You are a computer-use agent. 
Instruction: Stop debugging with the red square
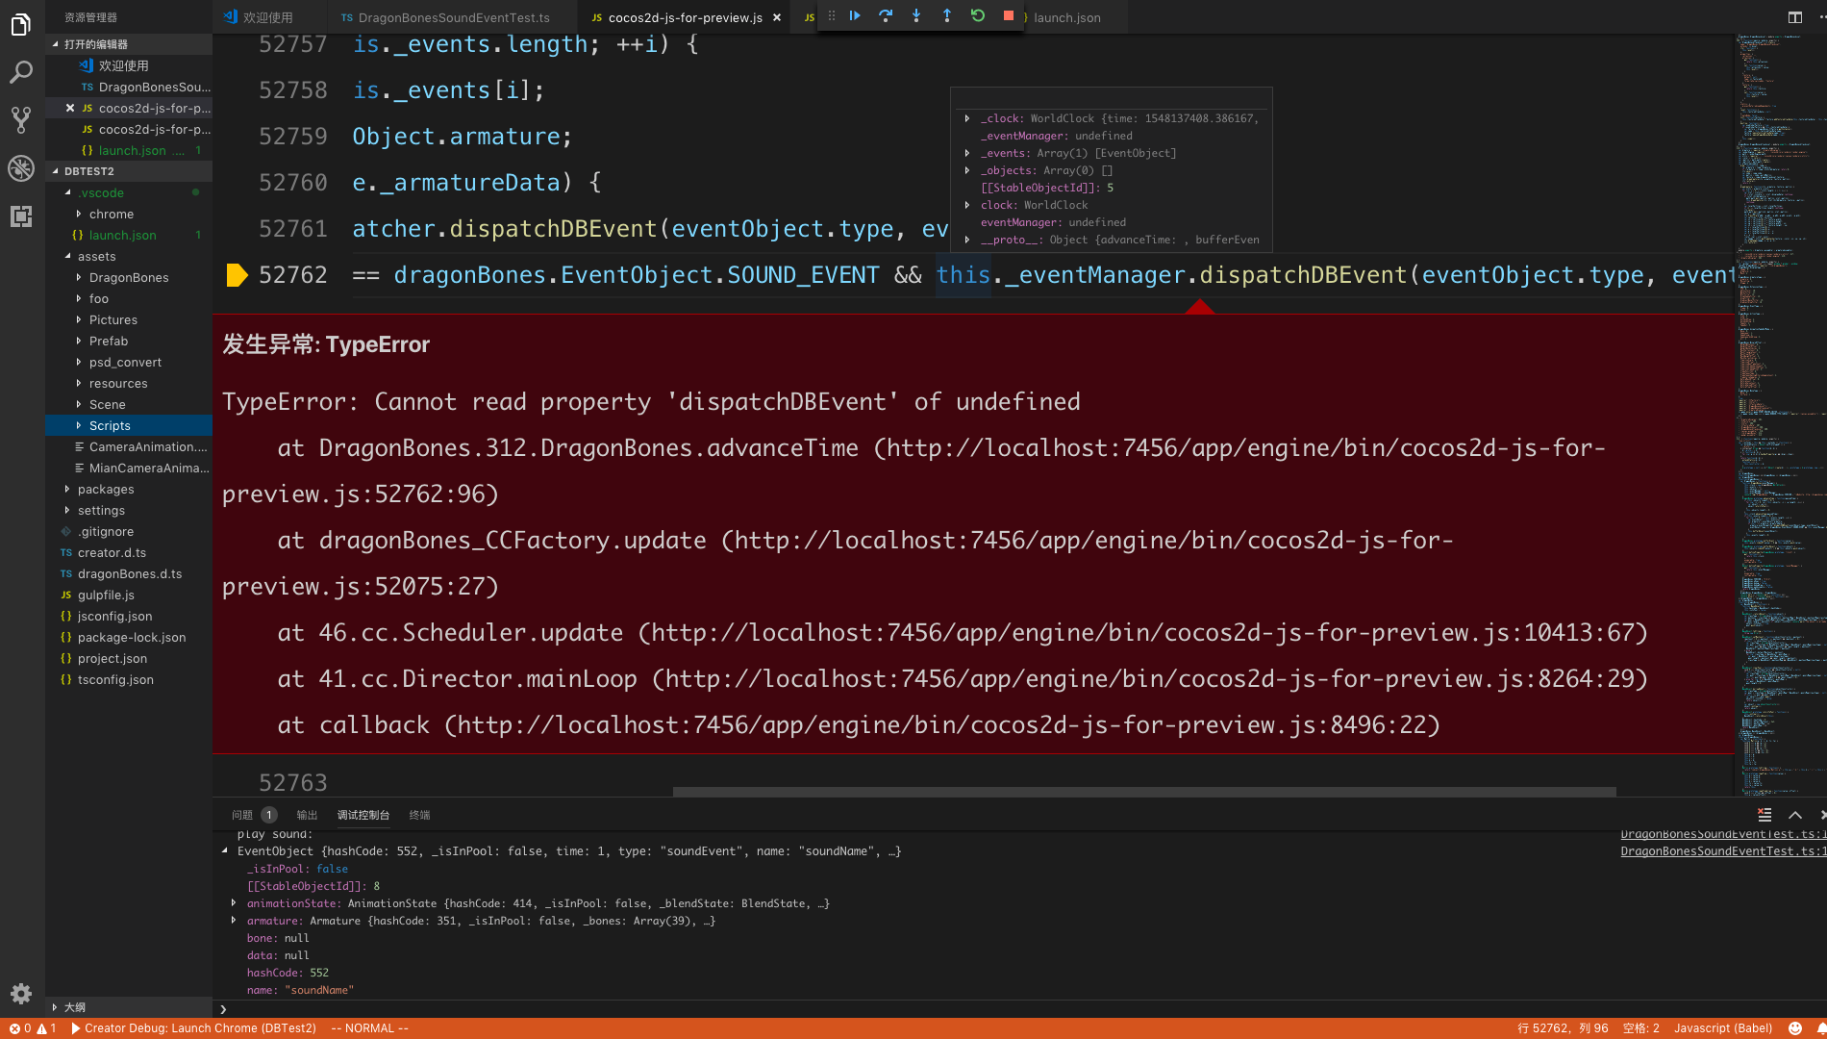1009,15
